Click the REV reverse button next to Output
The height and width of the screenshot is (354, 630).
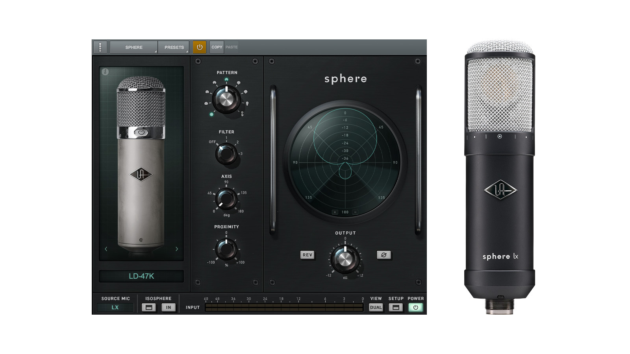click(307, 255)
